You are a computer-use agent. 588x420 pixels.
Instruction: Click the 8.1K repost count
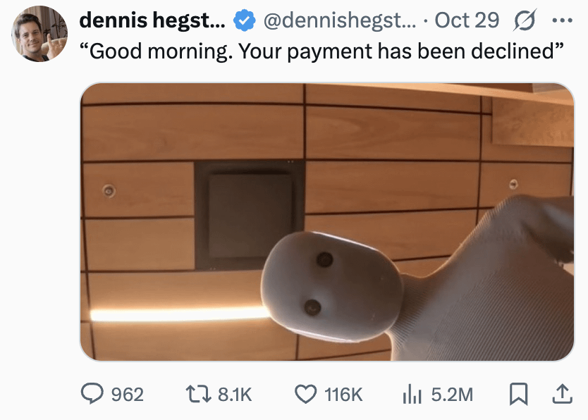click(x=235, y=395)
